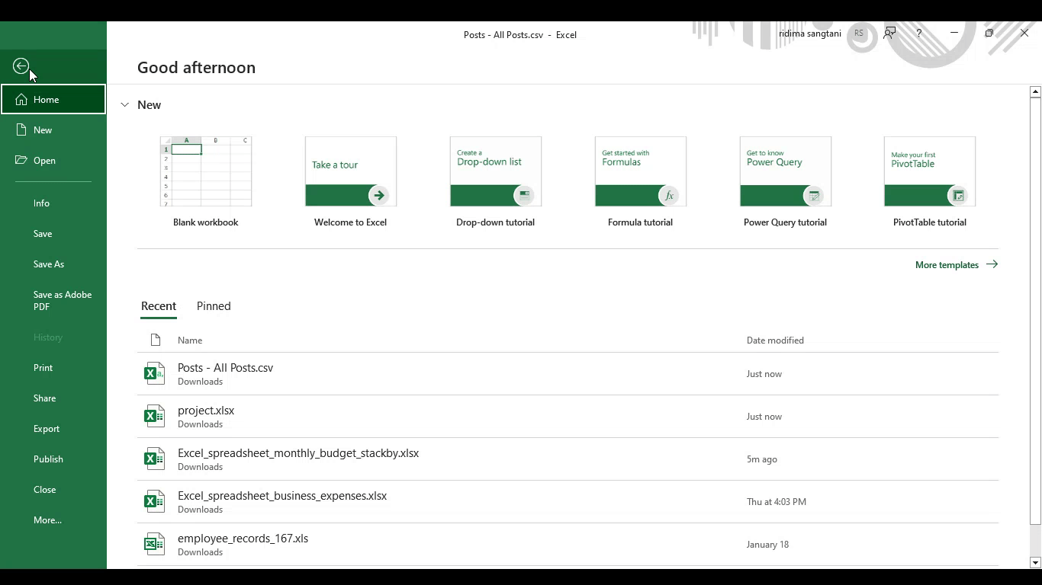The height and width of the screenshot is (585, 1042).
Task: Open Excel_spreadsheet_business_expenses.xlsx
Action: (x=568, y=502)
